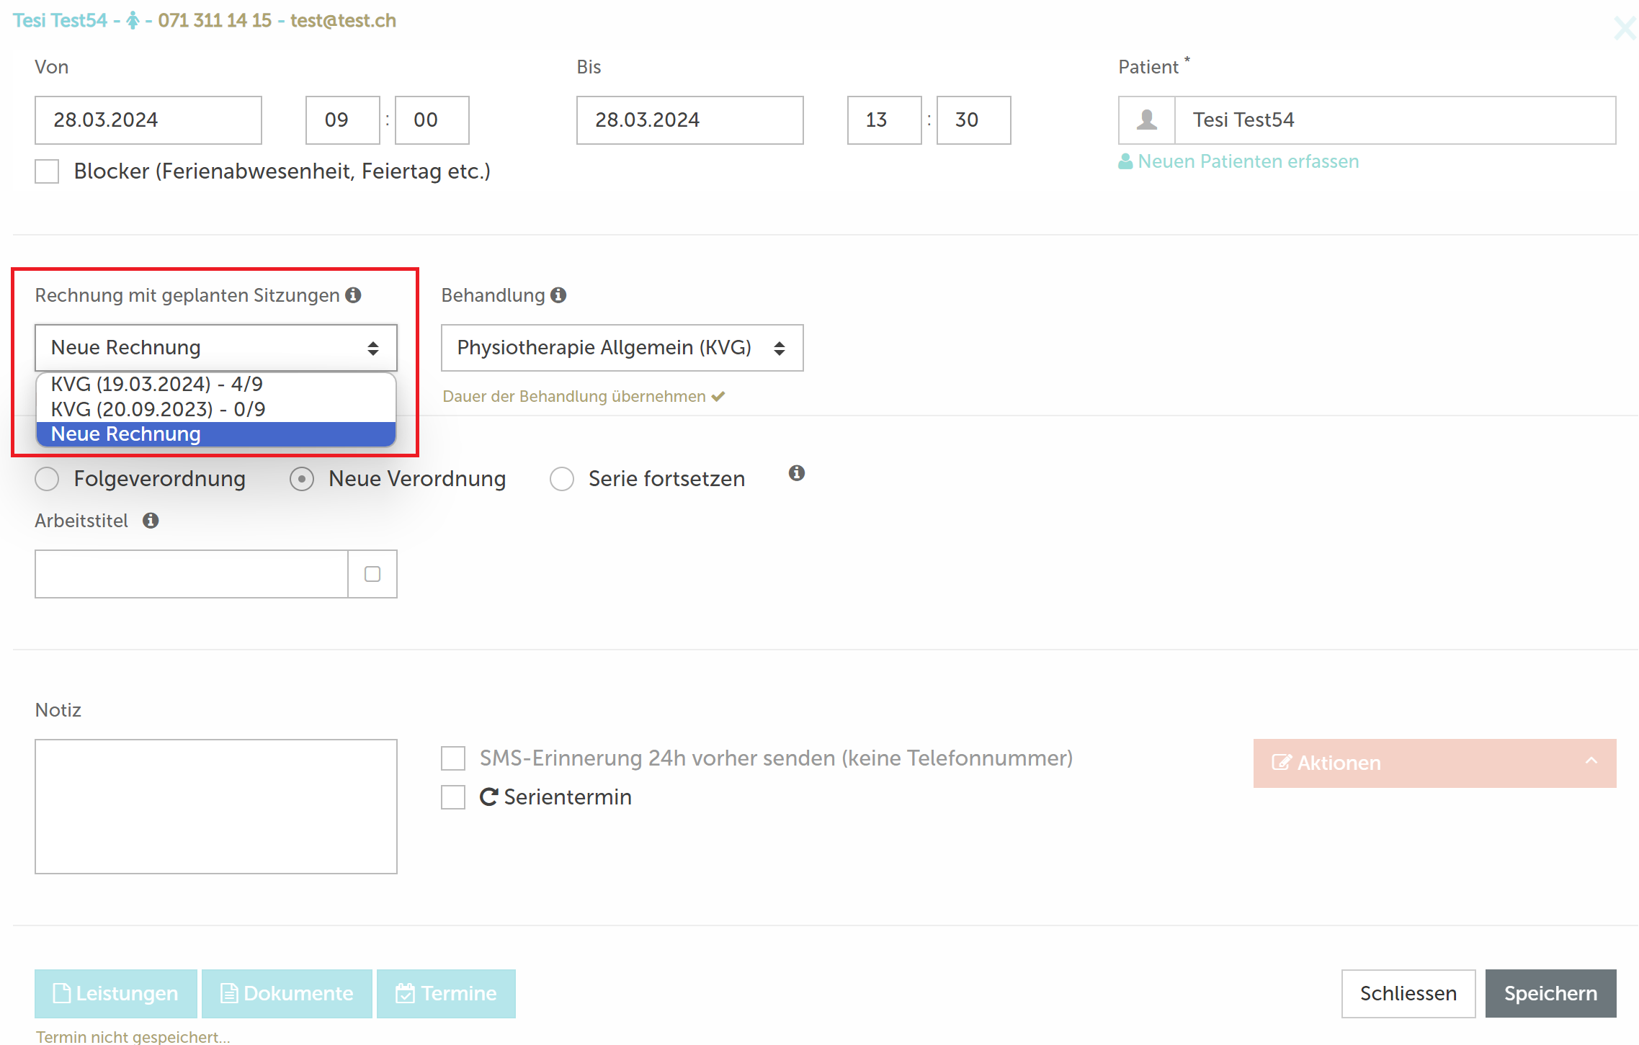Enable the Blocker (Ferienabwesenheit, Feiertag) checkbox
This screenshot has width=1639, height=1045.
(47, 171)
